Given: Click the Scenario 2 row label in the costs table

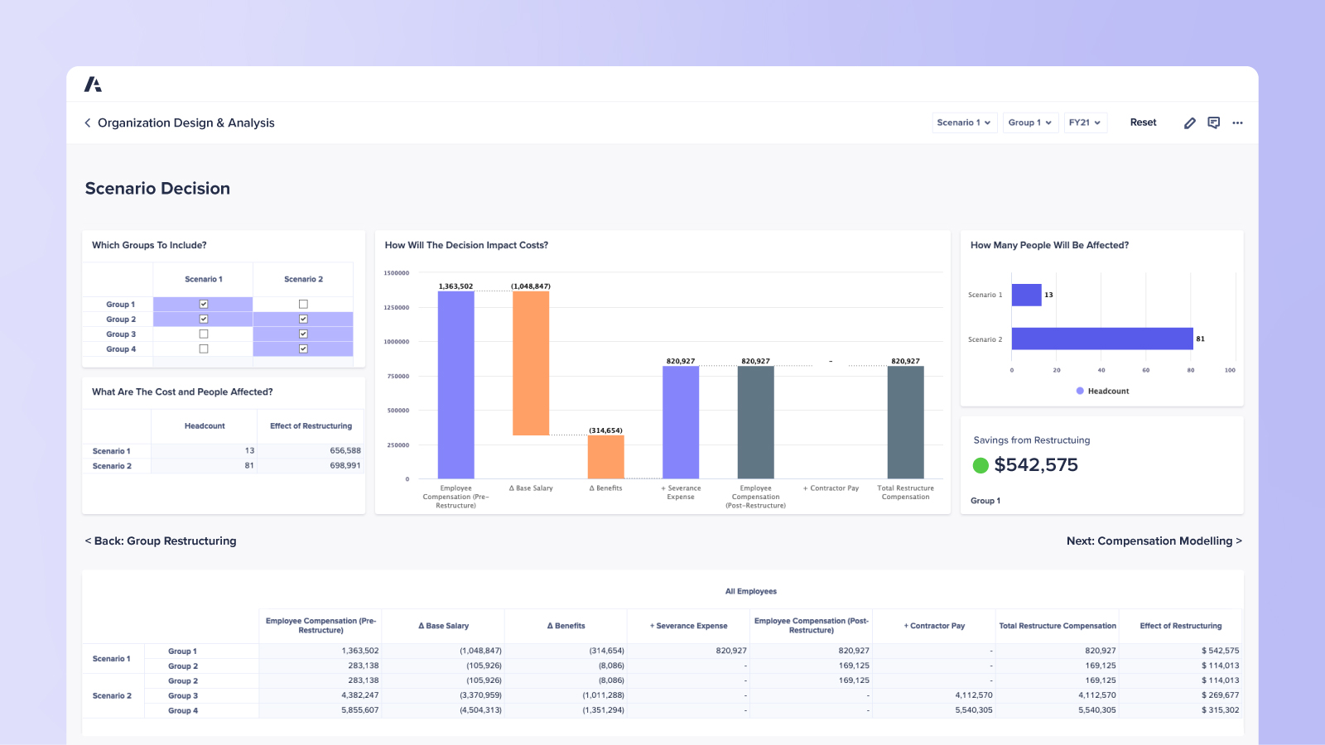Looking at the screenshot, I should (x=113, y=465).
